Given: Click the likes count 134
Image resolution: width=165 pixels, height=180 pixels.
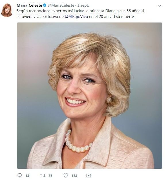Looking at the screenshot, I should [74, 176].
